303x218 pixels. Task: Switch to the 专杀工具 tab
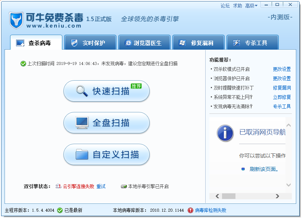(253, 42)
